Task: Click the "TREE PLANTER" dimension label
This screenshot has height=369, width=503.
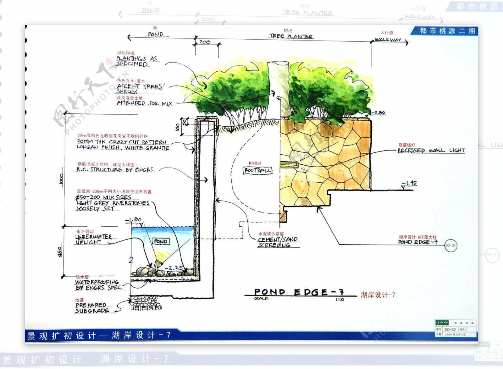Action: [x=291, y=36]
